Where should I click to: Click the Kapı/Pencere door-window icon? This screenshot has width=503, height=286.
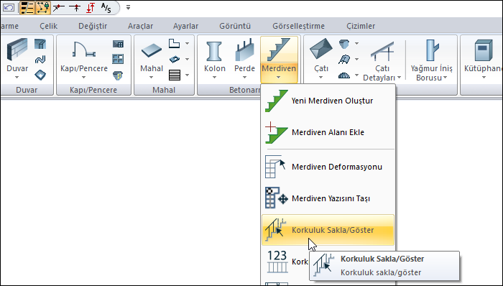pyautogui.click(x=84, y=50)
